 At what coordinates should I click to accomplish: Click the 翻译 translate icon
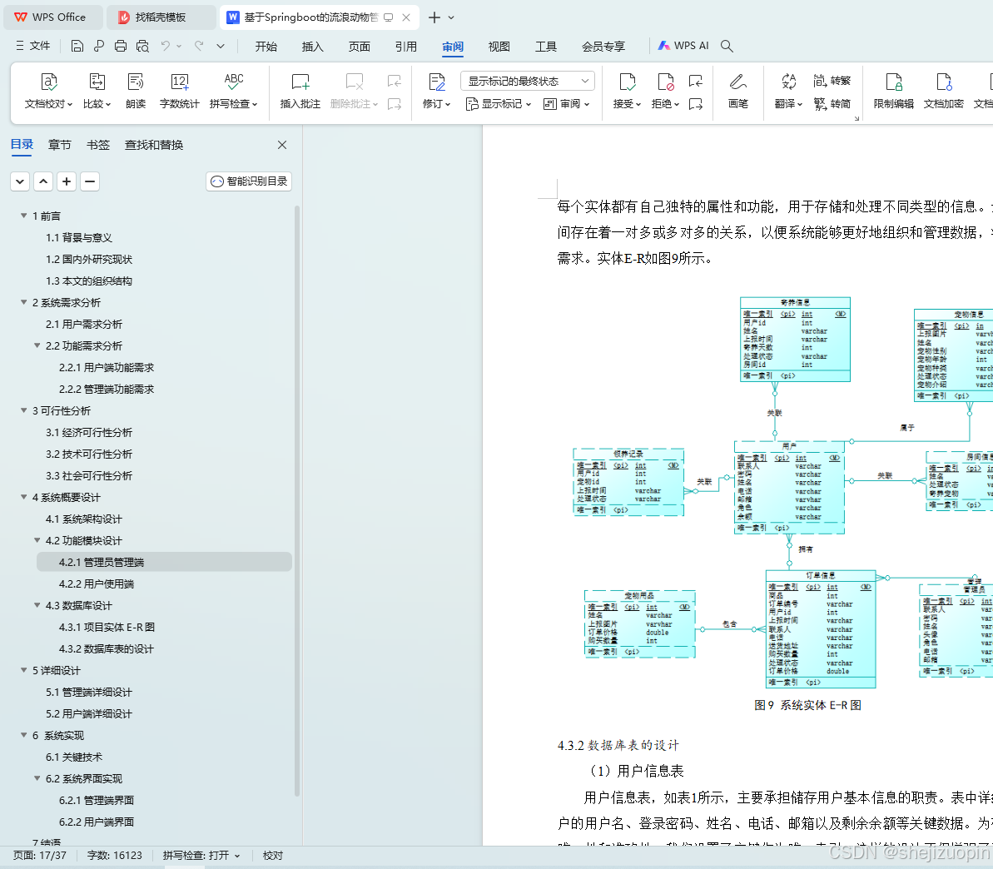click(788, 91)
